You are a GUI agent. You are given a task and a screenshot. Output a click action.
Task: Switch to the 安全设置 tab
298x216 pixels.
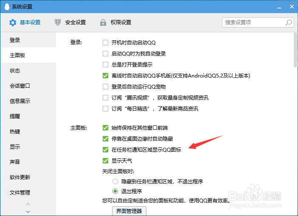click(70, 22)
